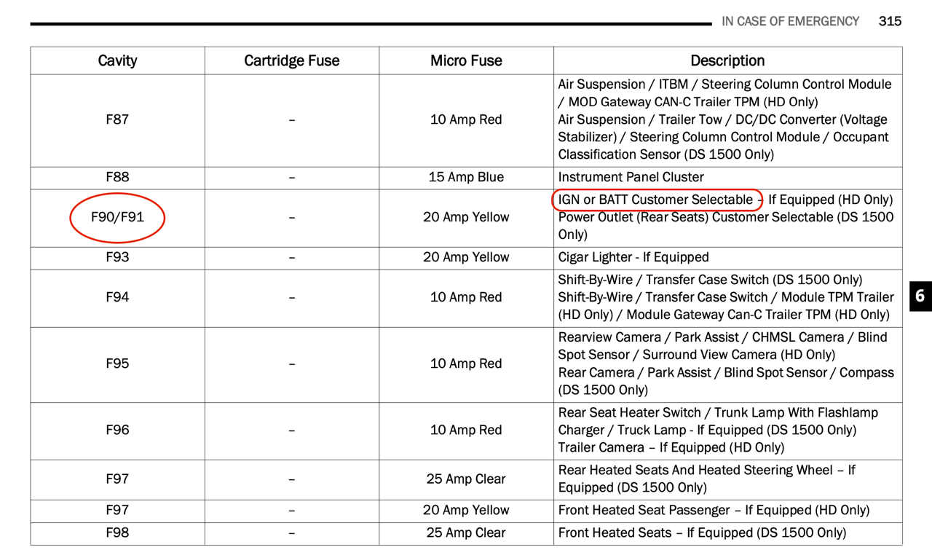Click 'Charger / Truck Lamp - If Equipped' line
This screenshot has width=932, height=558.
click(x=707, y=430)
